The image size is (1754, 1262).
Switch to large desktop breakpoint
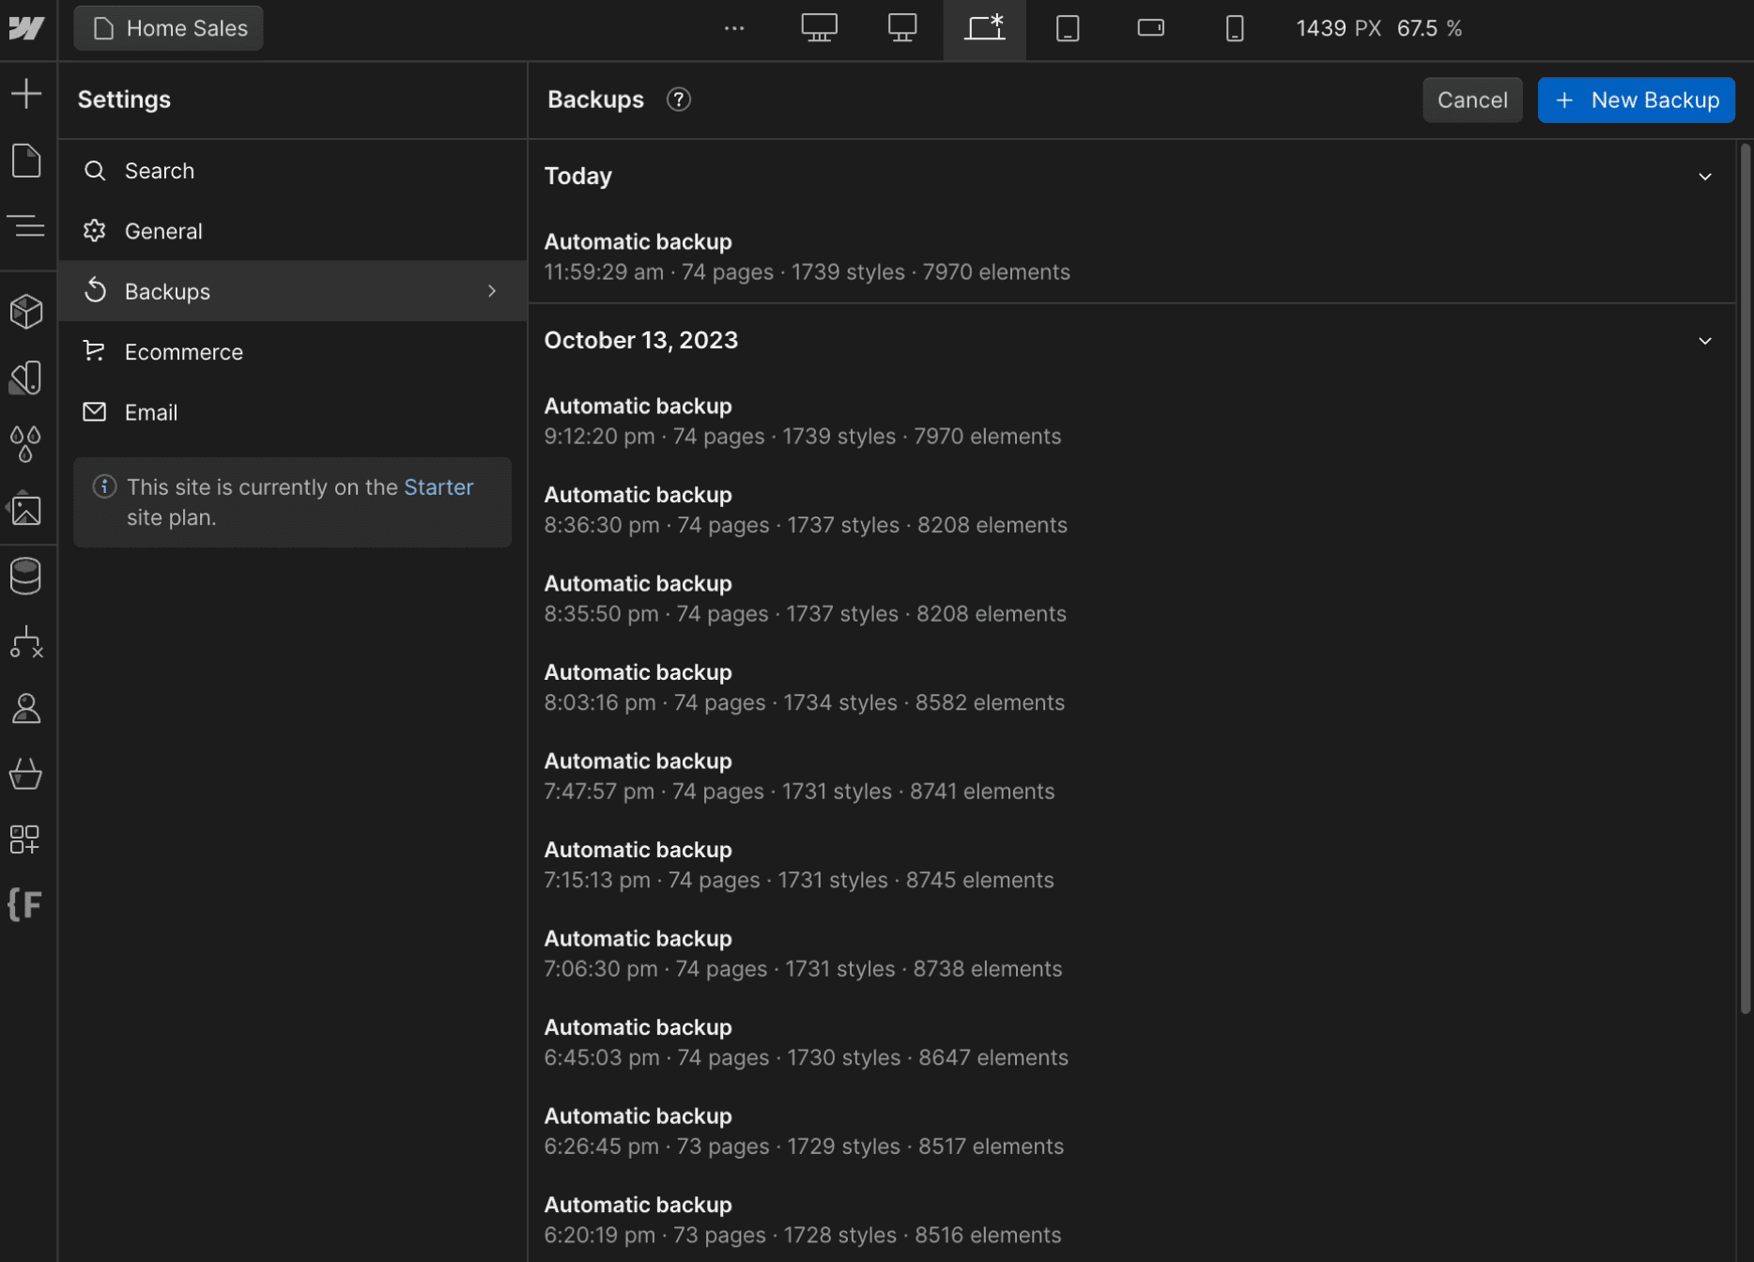click(819, 28)
